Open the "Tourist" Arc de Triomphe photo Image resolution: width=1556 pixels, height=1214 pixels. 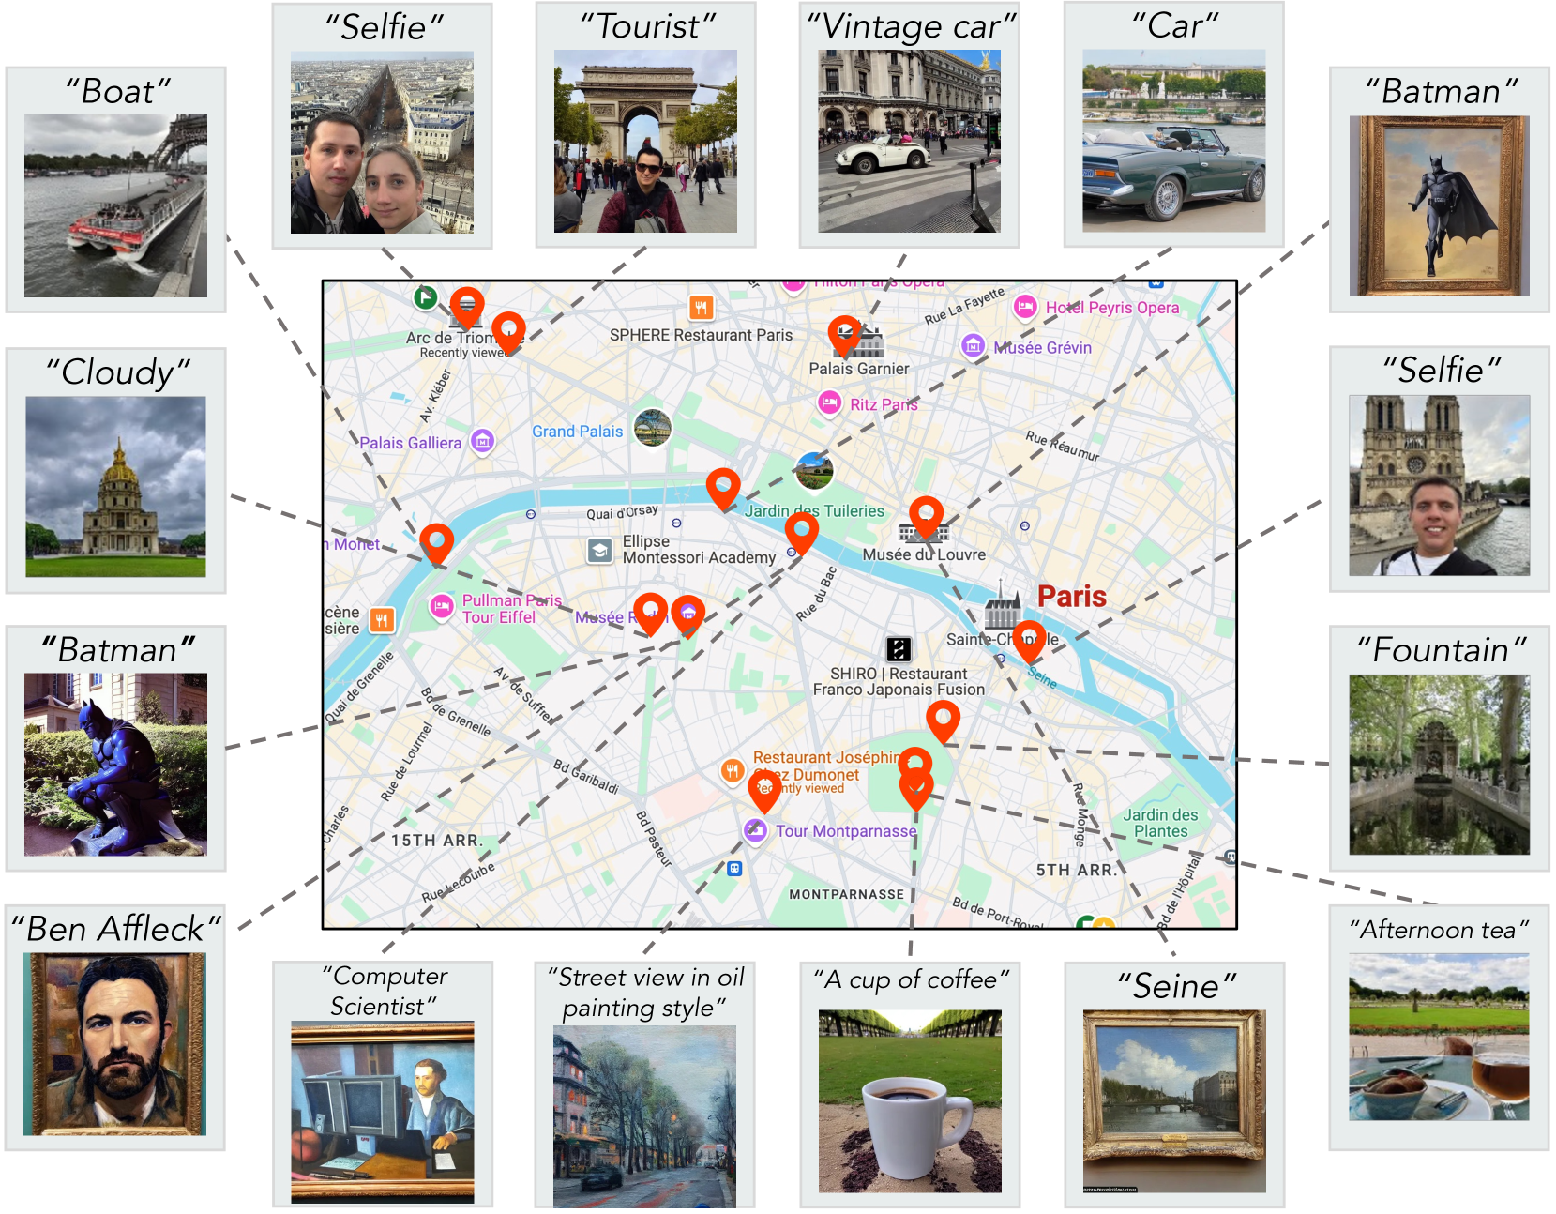(645, 142)
